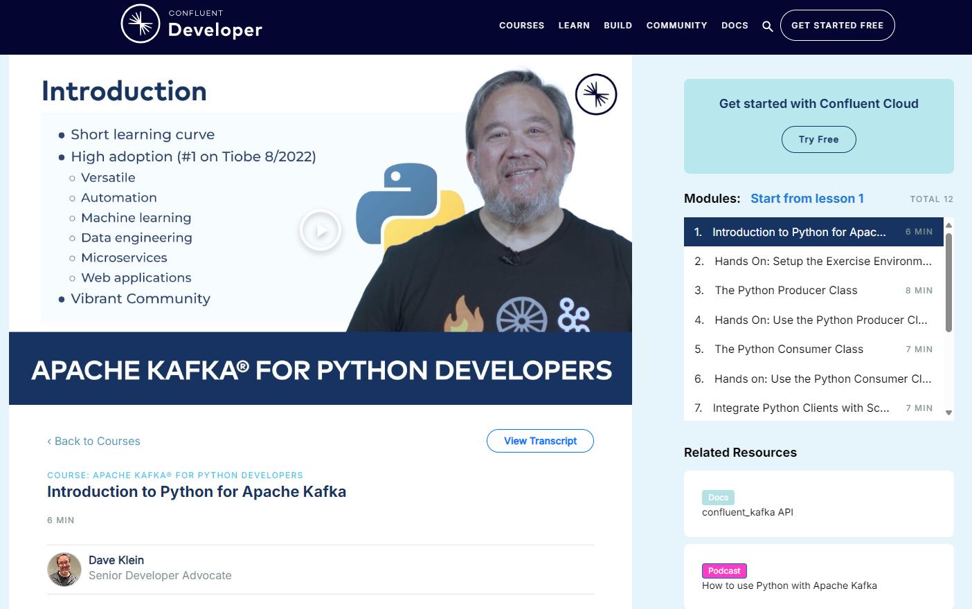This screenshot has width=972, height=609.
Task: Click the modules list scrollbar thumb
Action: pyautogui.click(x=949, y=282)
